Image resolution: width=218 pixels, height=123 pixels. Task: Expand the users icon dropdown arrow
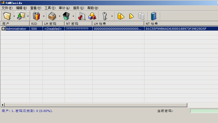click(x=44, y=16)
